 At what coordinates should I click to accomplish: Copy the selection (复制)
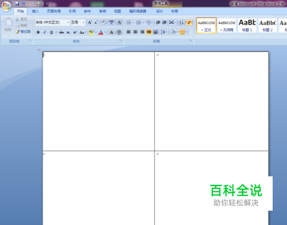[x=22, y=25]
